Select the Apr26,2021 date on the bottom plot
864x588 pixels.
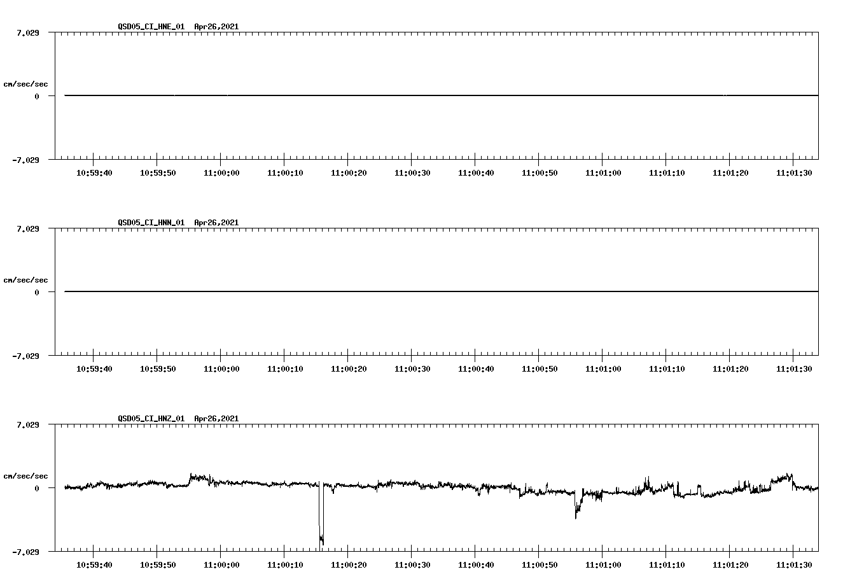click(x=216, y=419)
